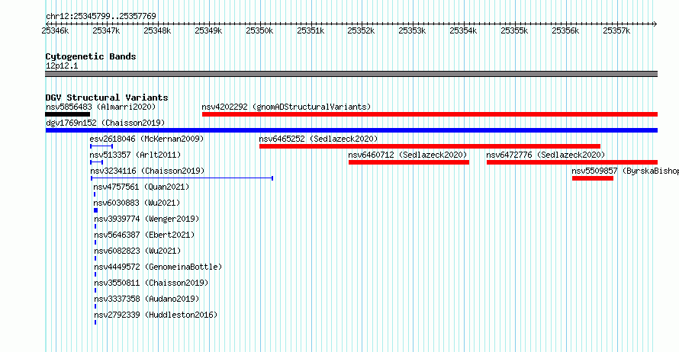Image resolution: width=679 pixels, height=352 pixels.
Task: Click the nsv5646387 (Ebert2021) label
Action: 144,235
